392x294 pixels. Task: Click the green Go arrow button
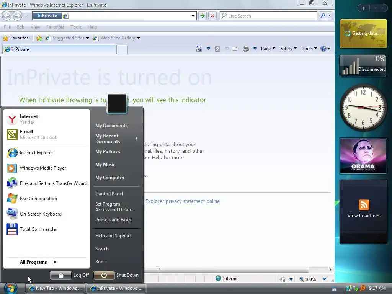[203, 16]
